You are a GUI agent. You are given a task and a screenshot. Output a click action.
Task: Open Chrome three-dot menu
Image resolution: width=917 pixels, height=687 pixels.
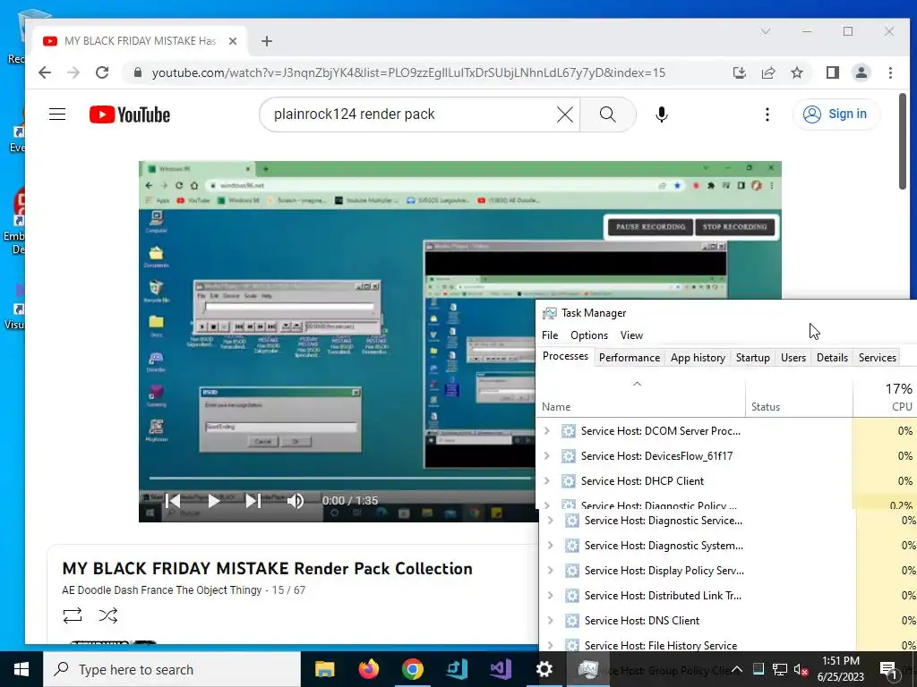tap(890, 72)
